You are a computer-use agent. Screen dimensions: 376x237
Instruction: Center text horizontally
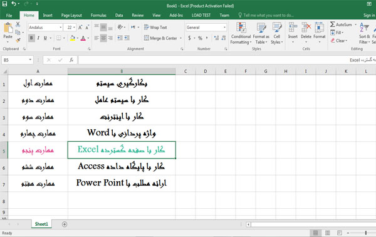(x=103, y=38)
